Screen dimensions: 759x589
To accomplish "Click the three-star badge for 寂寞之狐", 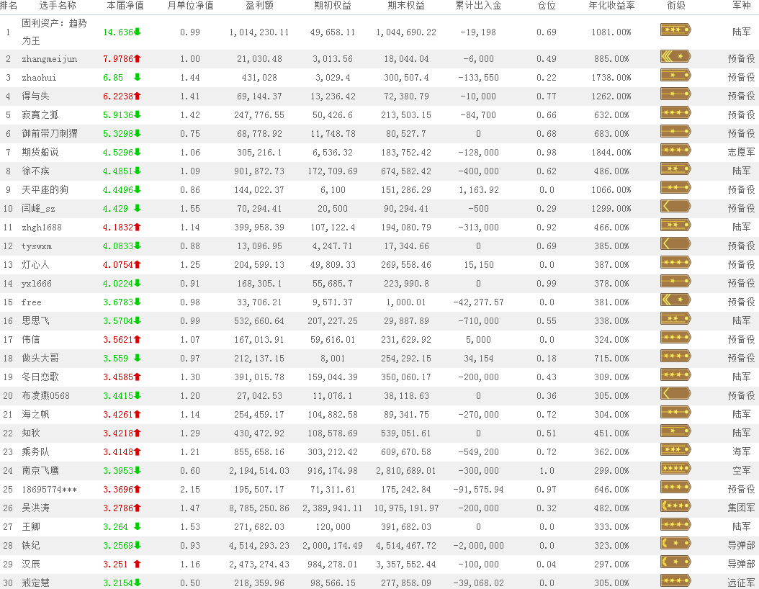I will click(675, 113).
